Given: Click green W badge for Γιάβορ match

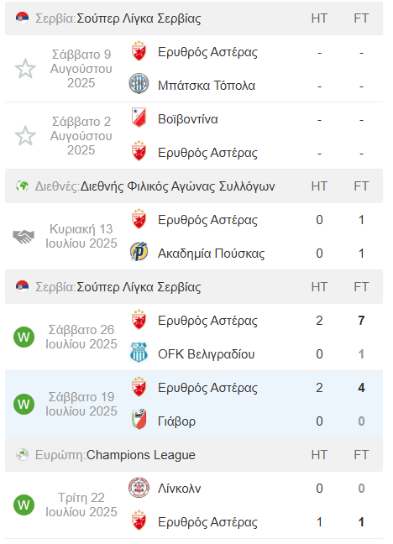Looking at the screenshot, I should (24, 404).
